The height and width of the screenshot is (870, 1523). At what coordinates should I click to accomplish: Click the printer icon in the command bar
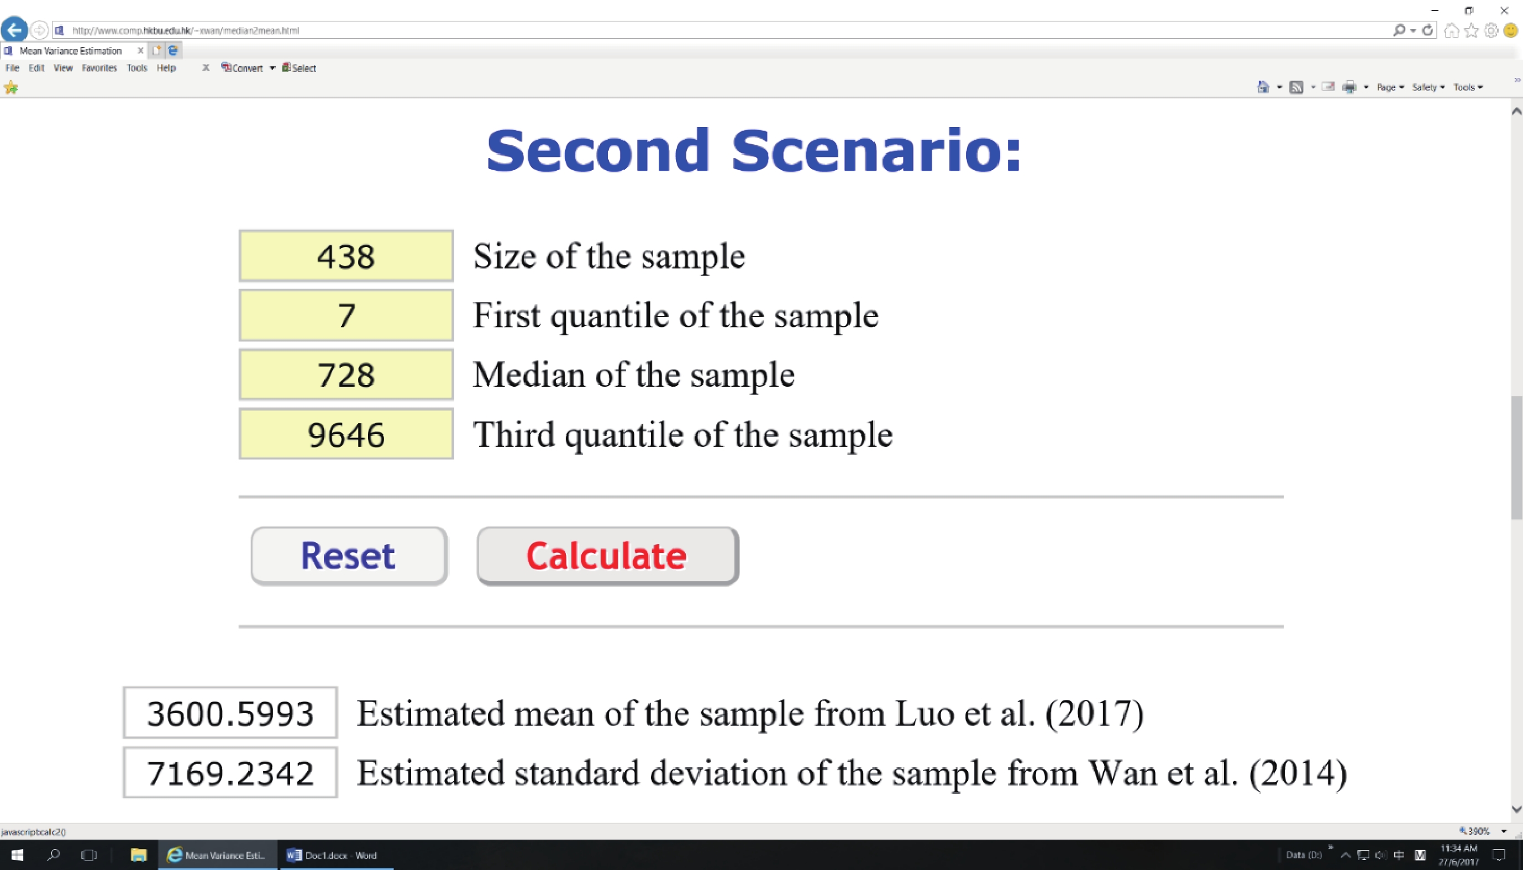click(1349, 87)
